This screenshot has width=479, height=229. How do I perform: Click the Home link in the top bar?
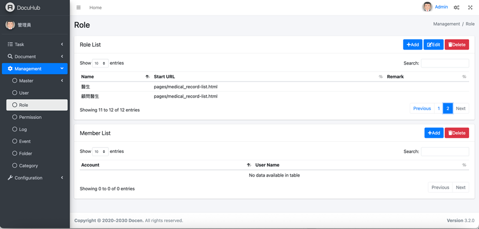click(95, 7)
